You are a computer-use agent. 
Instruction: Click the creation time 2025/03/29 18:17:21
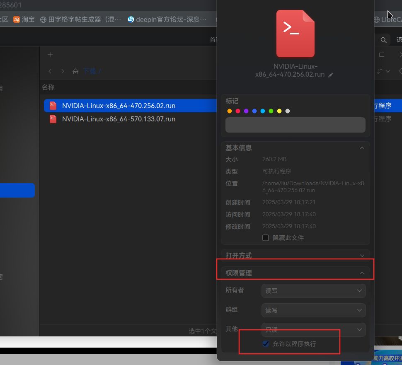[289, 202]
